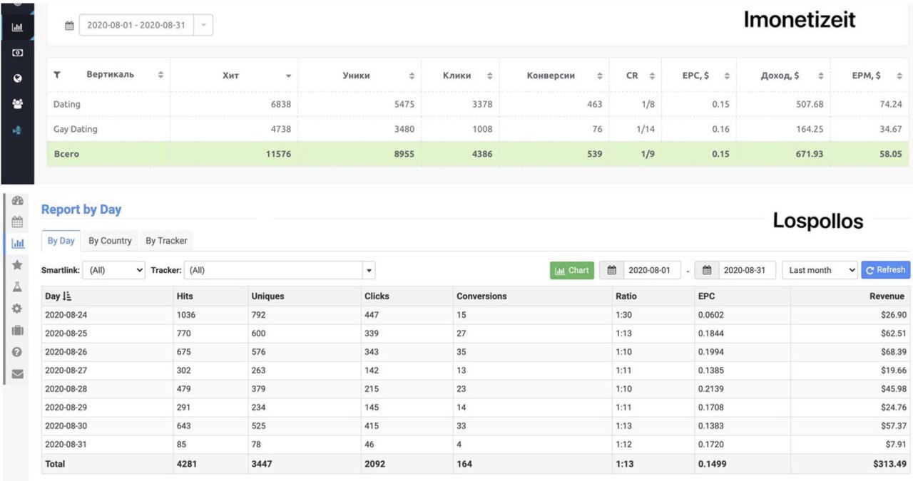Open the gear settings icon in Lospollos sidebar
This screenshot has height=481, width=913.
(17, 309)
